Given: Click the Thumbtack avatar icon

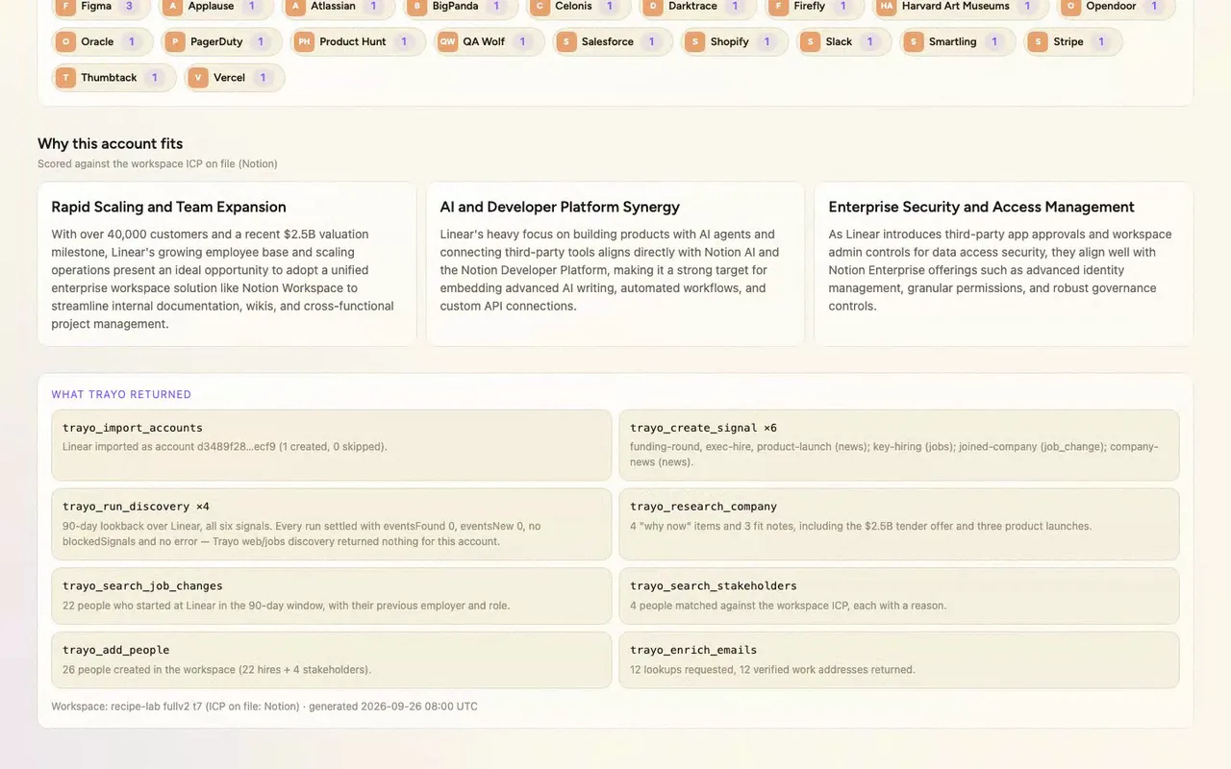Looking at the screenshot, I should pos(65,78).
